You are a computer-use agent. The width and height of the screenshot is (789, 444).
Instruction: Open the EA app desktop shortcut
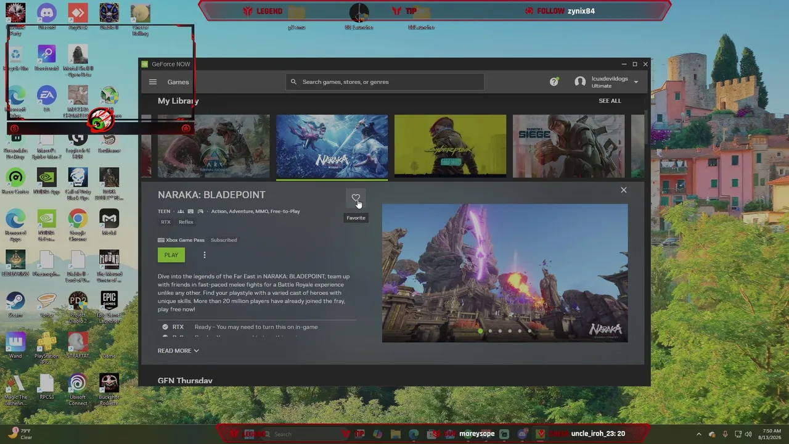click(47, 100)
